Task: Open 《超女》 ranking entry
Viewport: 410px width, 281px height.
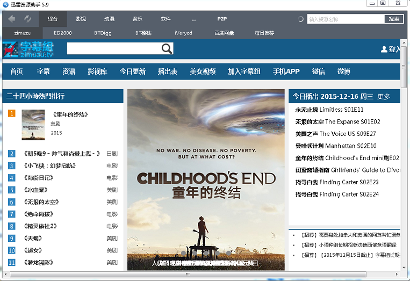Action: 33,250
